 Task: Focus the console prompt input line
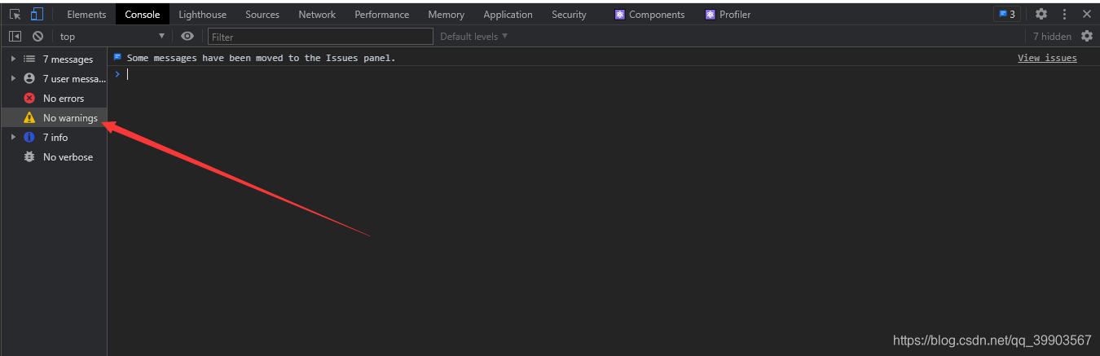[x=605, y=73]
